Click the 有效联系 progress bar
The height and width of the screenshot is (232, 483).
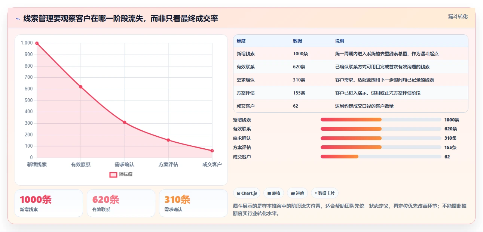click(381, 129)
